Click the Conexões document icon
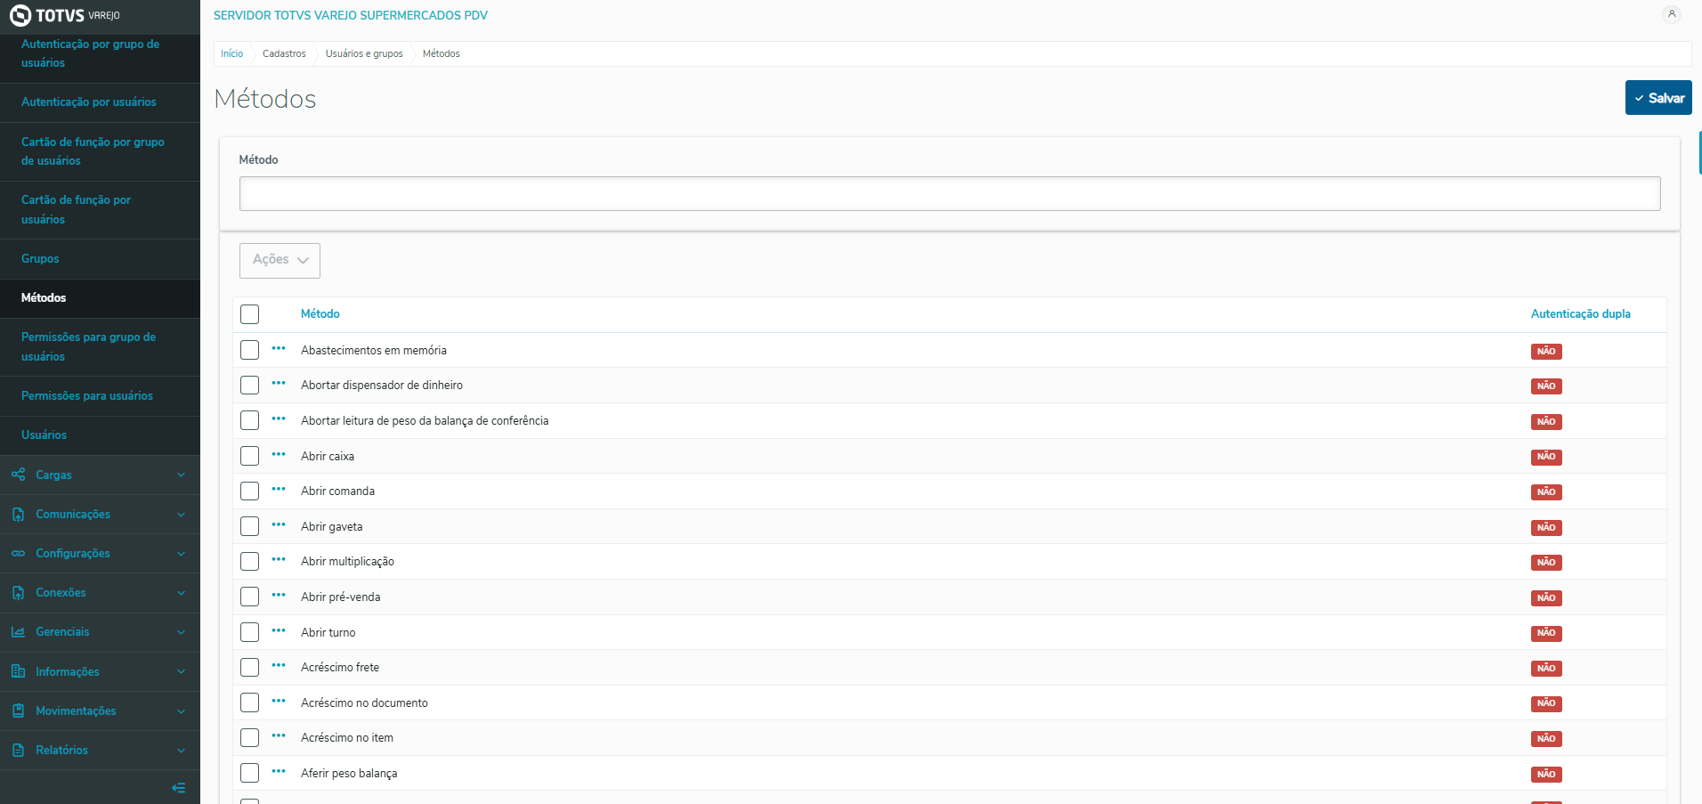The image size is (1702, 804). 18,593
